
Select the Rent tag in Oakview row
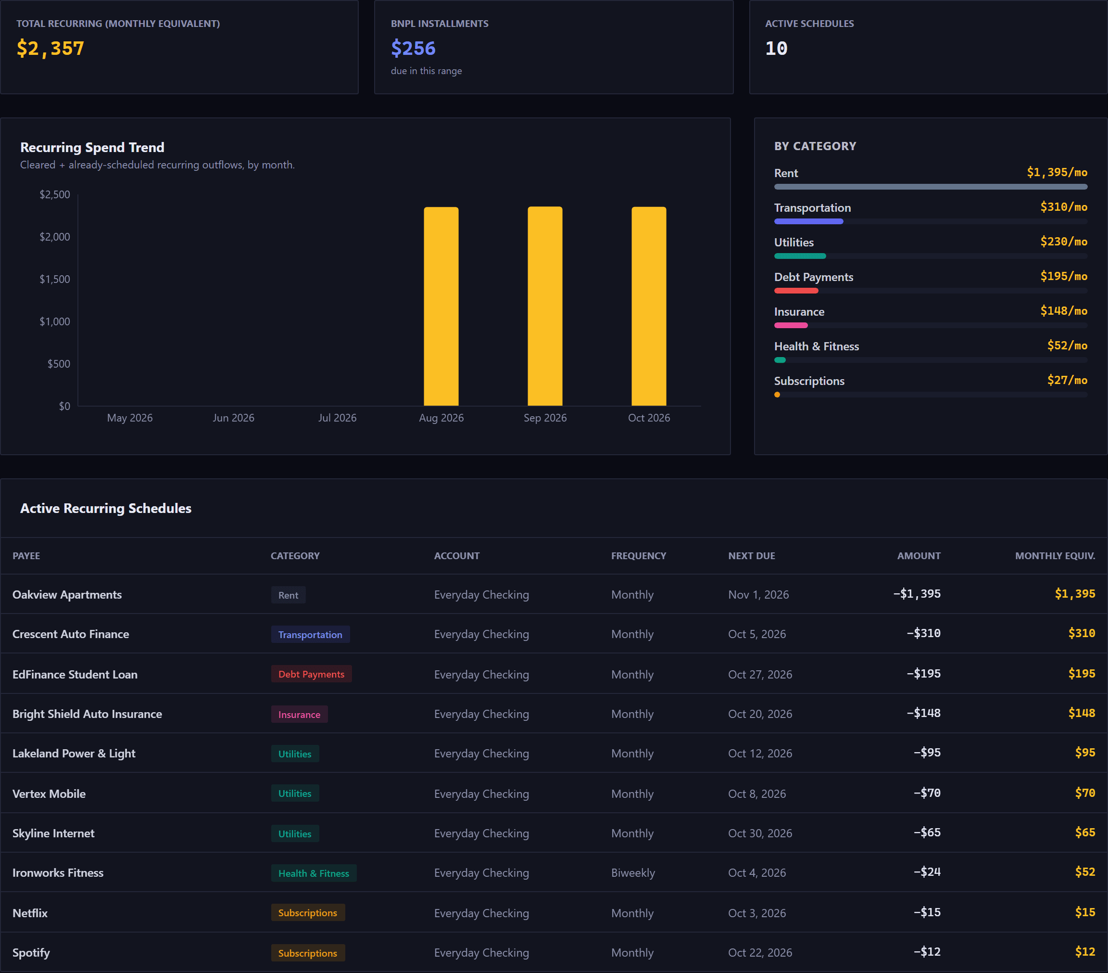click(289, 595)
